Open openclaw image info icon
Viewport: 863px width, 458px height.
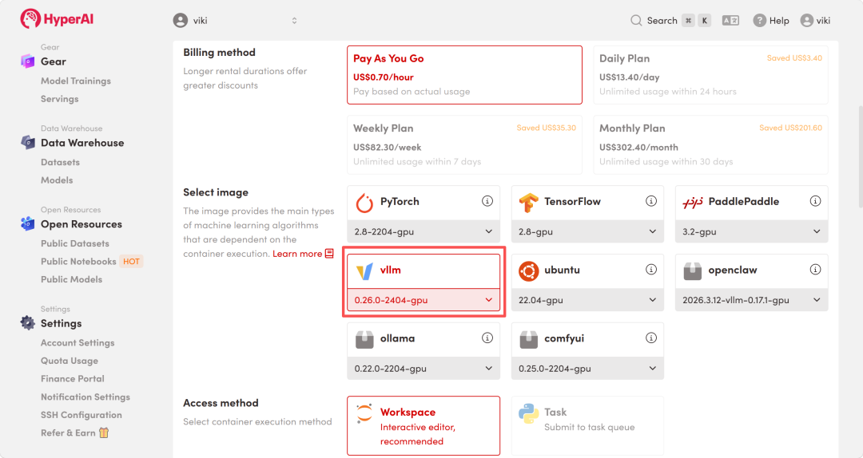tap(815, 270)
